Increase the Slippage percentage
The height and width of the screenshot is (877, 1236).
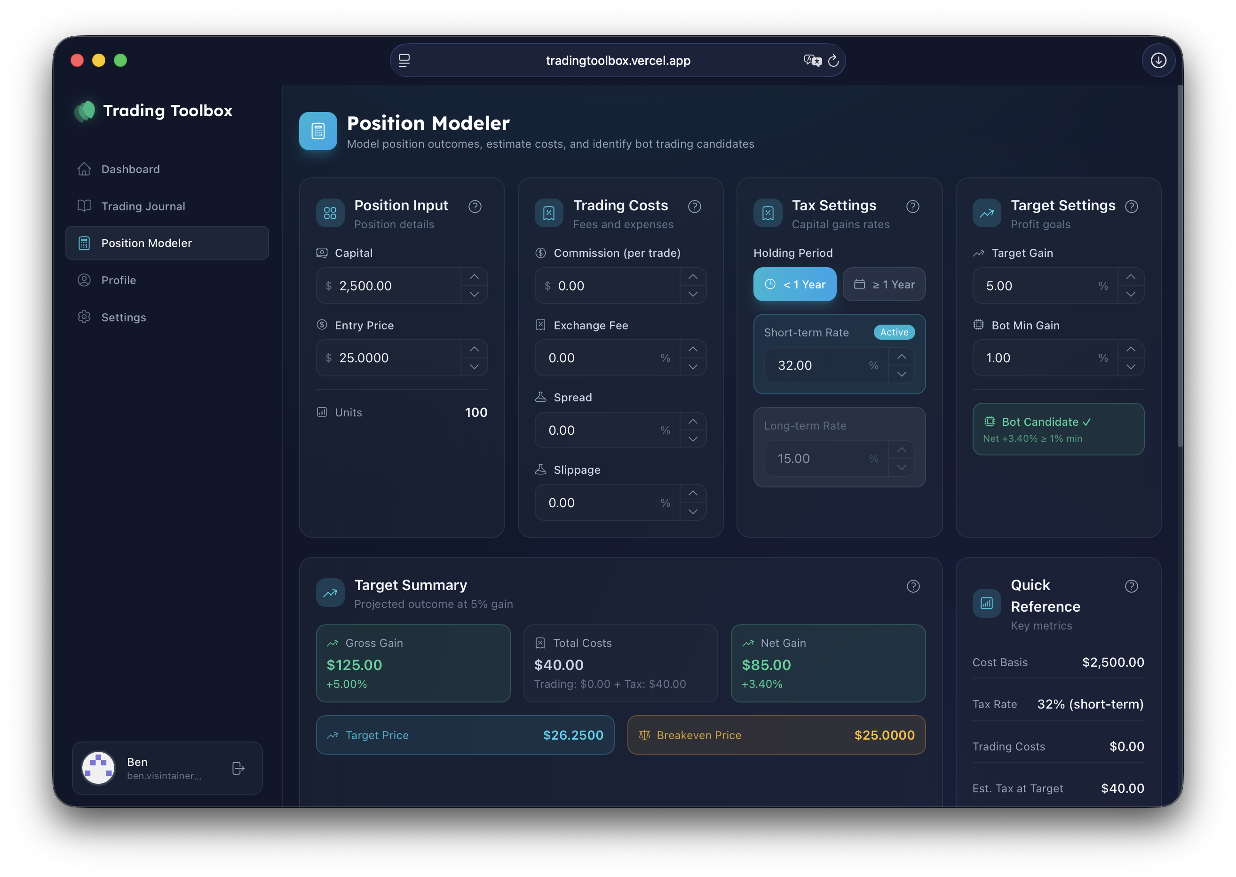[x=693, y=494]
